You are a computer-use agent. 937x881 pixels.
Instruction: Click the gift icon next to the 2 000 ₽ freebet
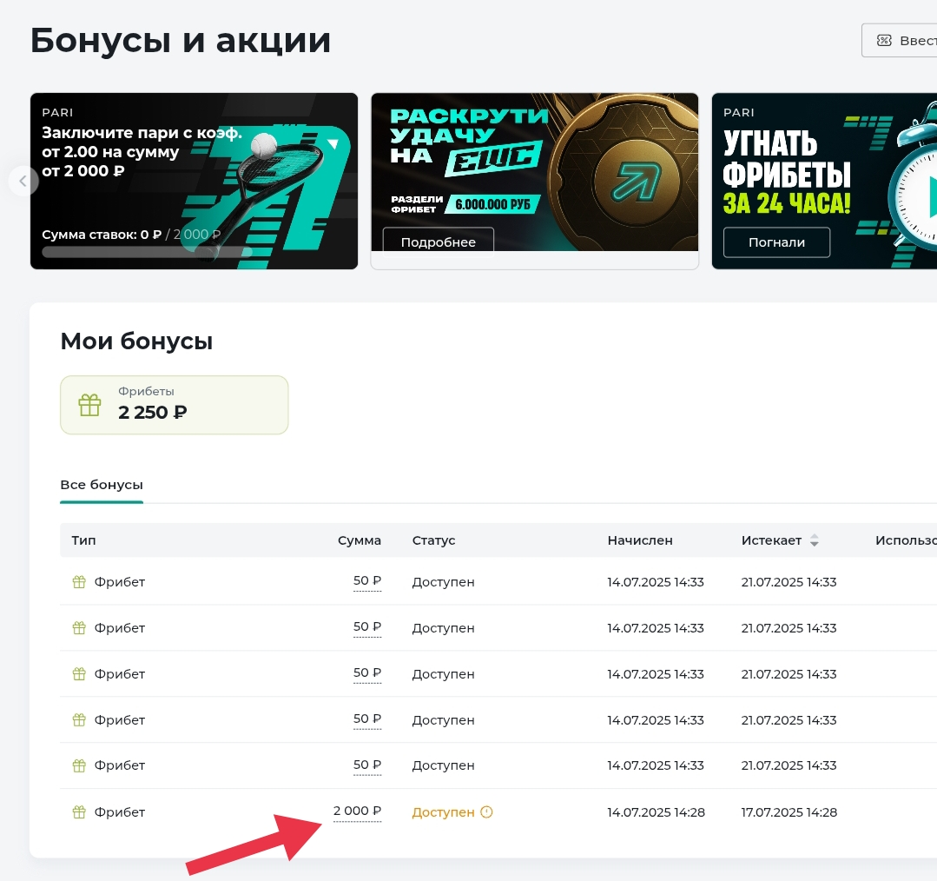point(78,811)
